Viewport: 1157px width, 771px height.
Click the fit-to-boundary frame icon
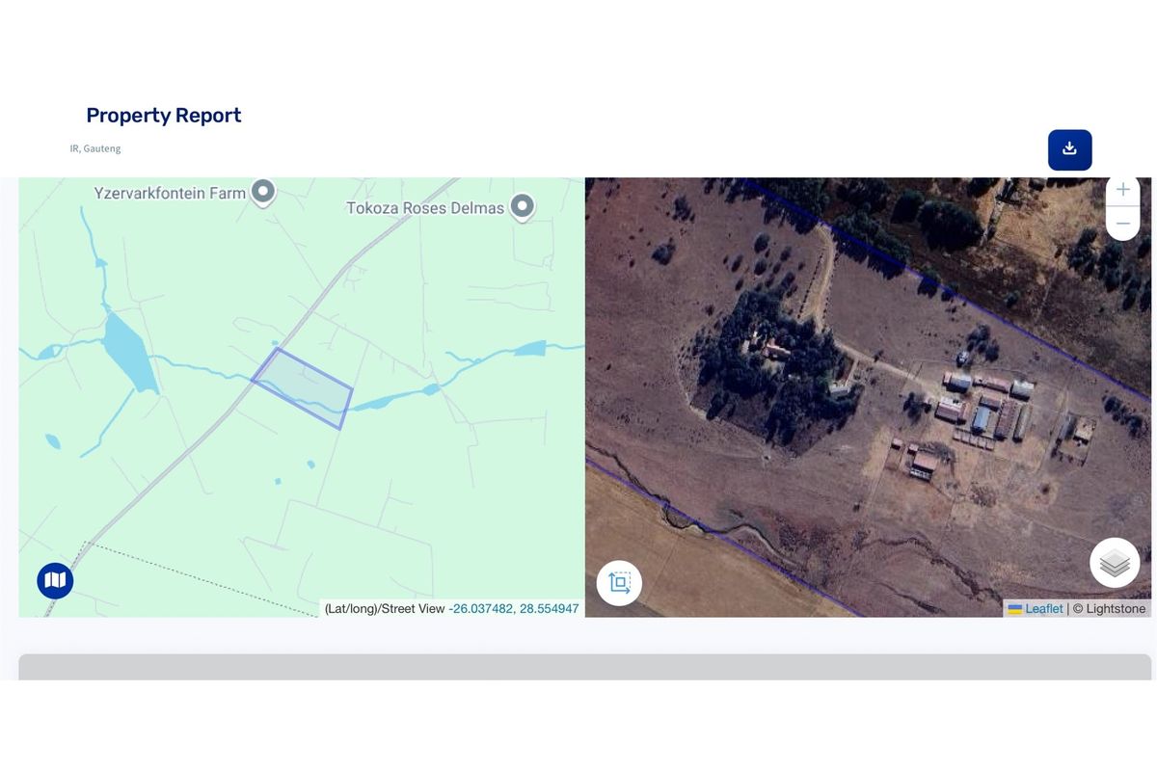coord(619,583)
